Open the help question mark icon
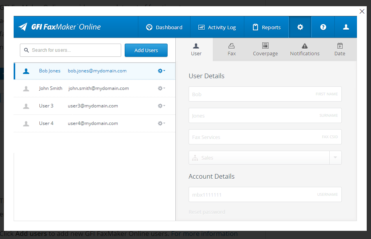 tap(323, 27)
